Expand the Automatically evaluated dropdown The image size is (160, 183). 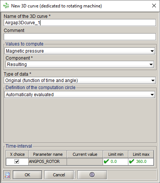coord(80,95)
